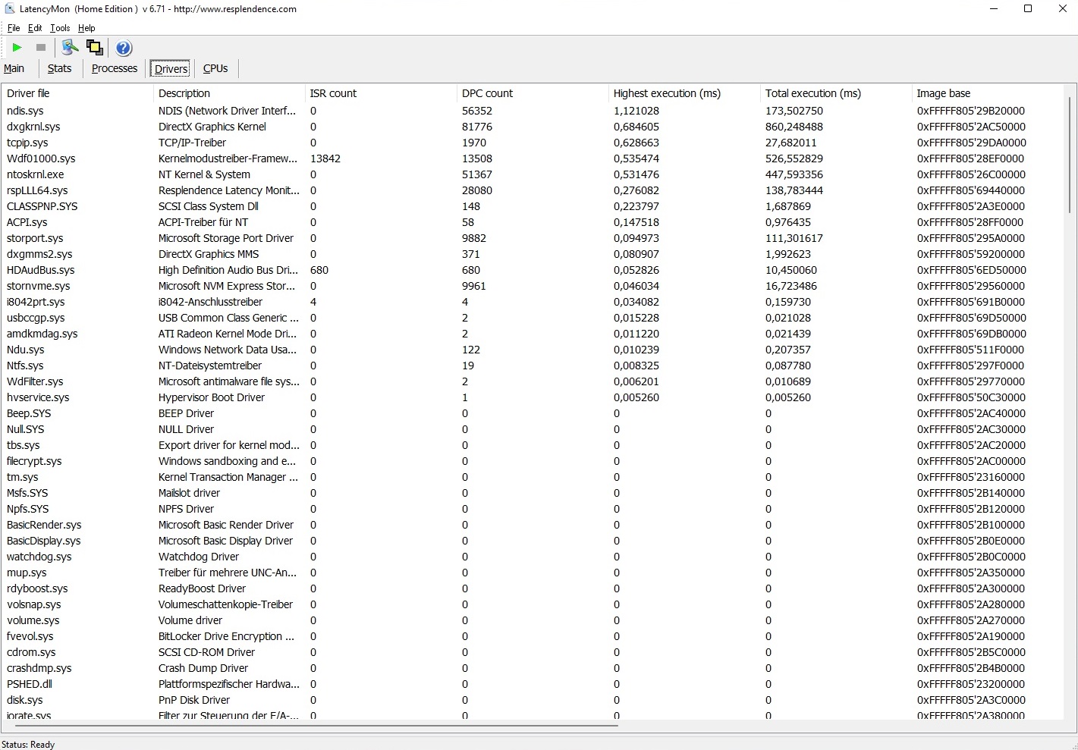This screenshot has width=1078, height=750.
Task: Select the Wdf01000.sys driver row
Action: (533, 158)
